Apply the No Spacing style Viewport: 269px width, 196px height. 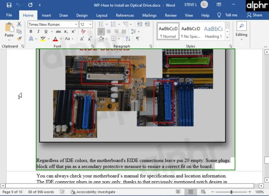coord(191,31)
